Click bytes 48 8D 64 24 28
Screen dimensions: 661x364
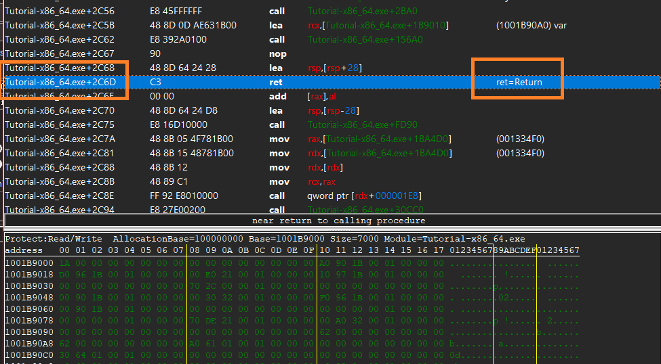point(183,68)
